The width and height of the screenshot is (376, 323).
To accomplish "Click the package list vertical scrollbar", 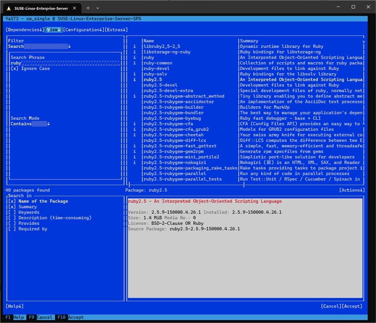I will point(364,82).
